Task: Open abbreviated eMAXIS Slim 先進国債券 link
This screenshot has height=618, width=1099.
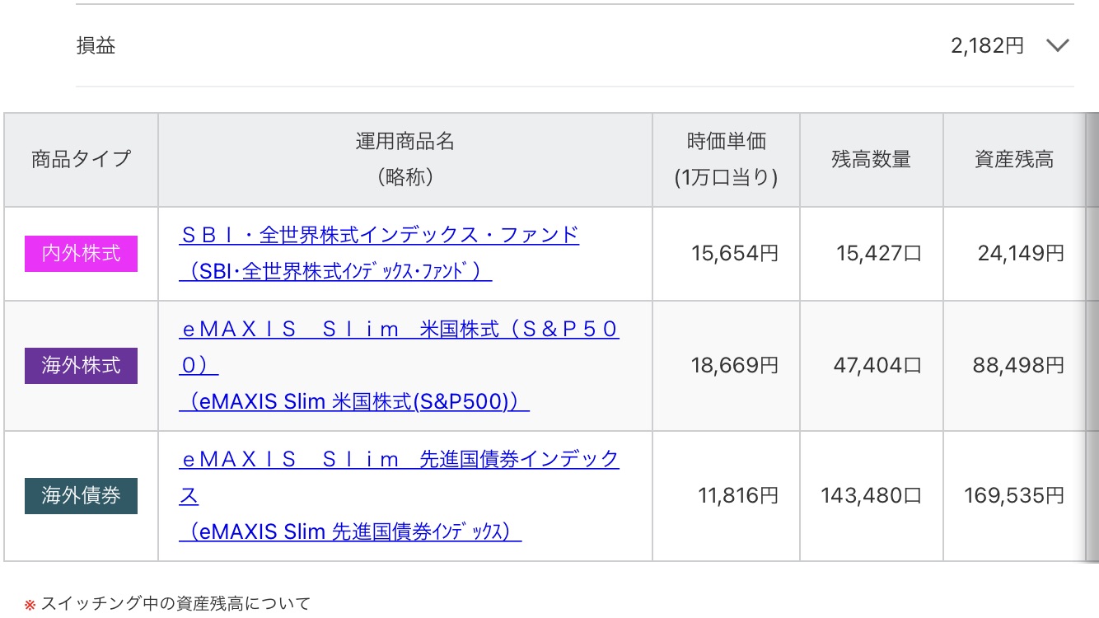Action: pos(350,531)
